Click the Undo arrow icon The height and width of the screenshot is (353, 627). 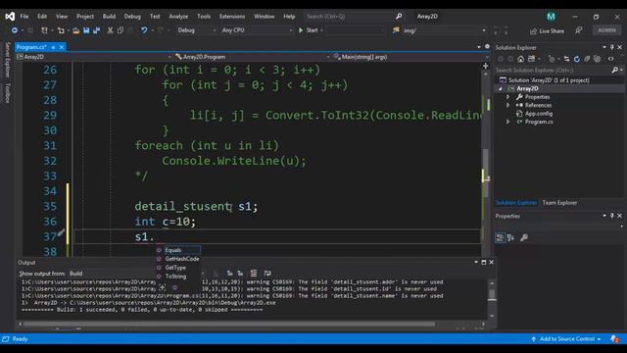[x=144, y=30]
